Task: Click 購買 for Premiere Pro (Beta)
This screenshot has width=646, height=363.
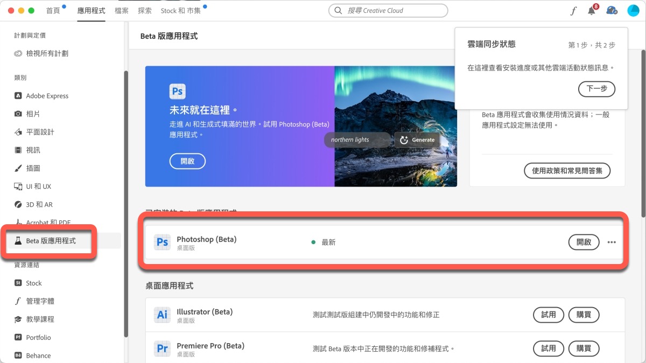Action: click(x=584, y=348)
